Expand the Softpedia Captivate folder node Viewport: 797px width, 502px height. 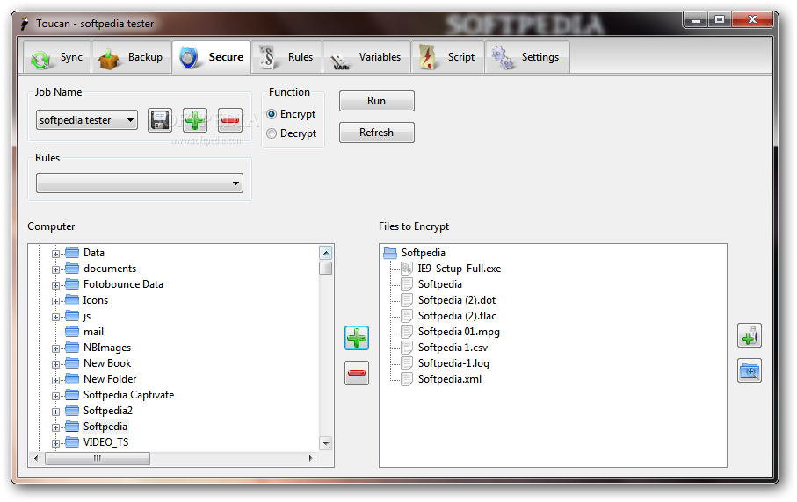(55, 396)
